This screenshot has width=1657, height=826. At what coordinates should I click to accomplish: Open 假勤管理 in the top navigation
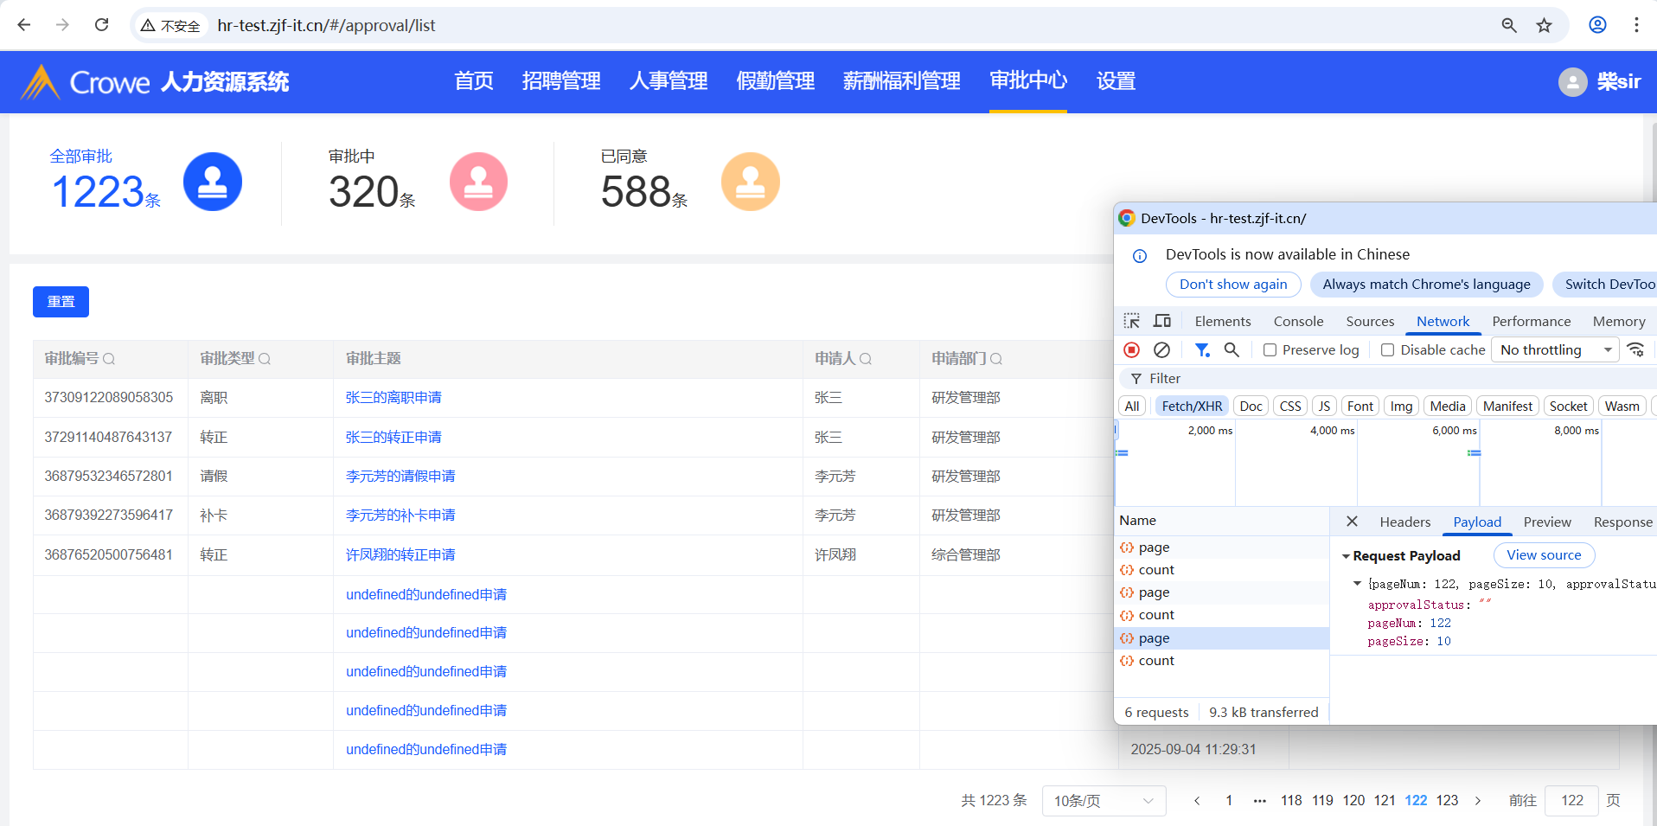pos(775,81)
